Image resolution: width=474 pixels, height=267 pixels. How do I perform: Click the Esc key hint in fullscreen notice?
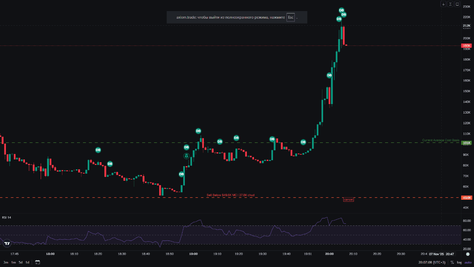[x=290, y=17]
